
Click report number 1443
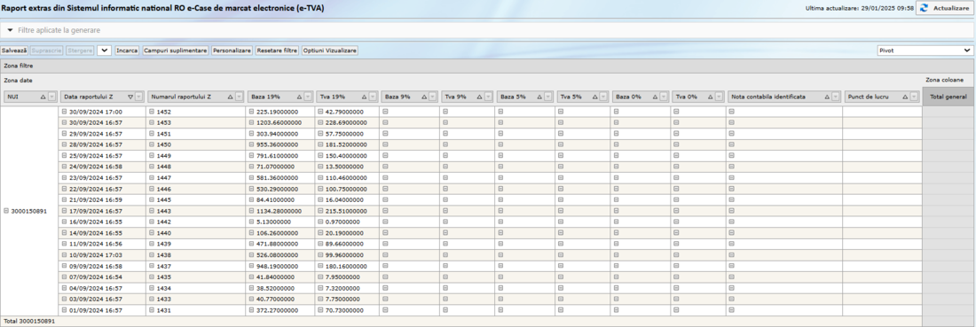tap(164, 212)
